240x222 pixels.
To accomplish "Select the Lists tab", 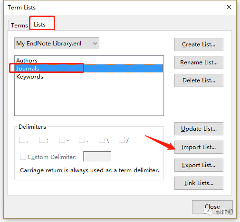I will (x=40, y=25).
